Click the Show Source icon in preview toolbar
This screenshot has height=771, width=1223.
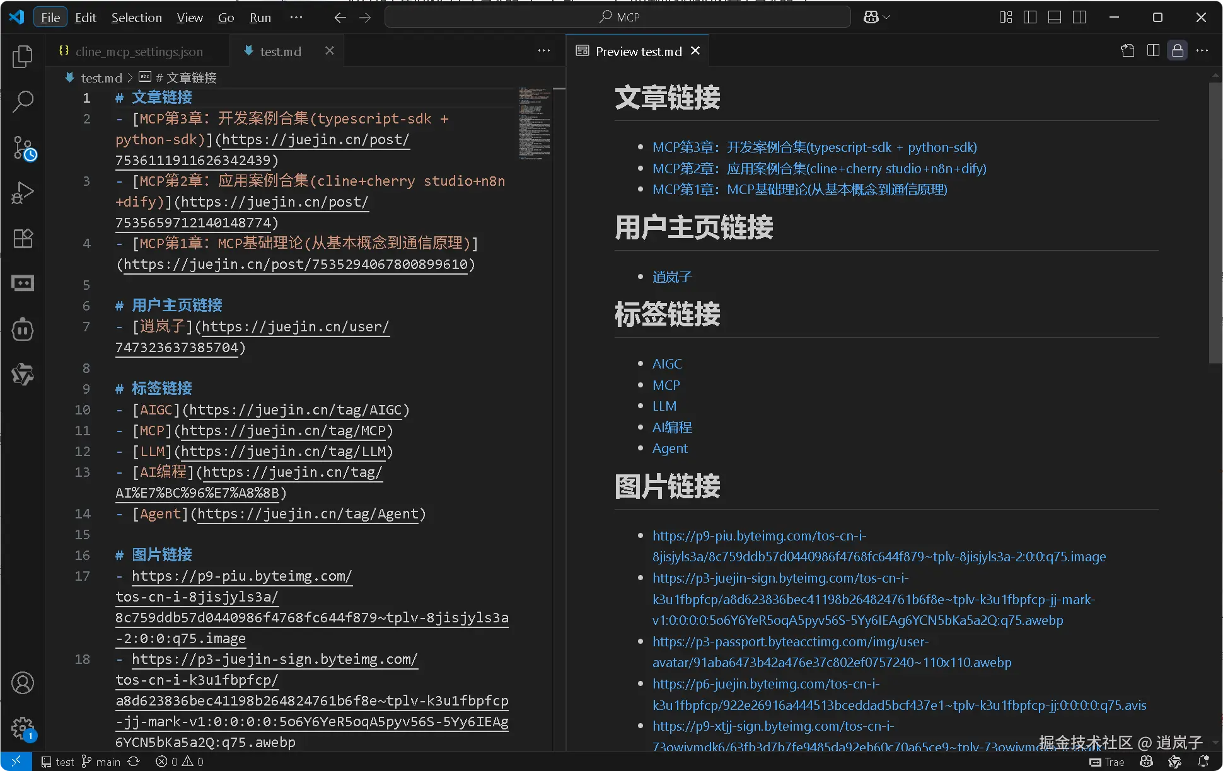1128,51
